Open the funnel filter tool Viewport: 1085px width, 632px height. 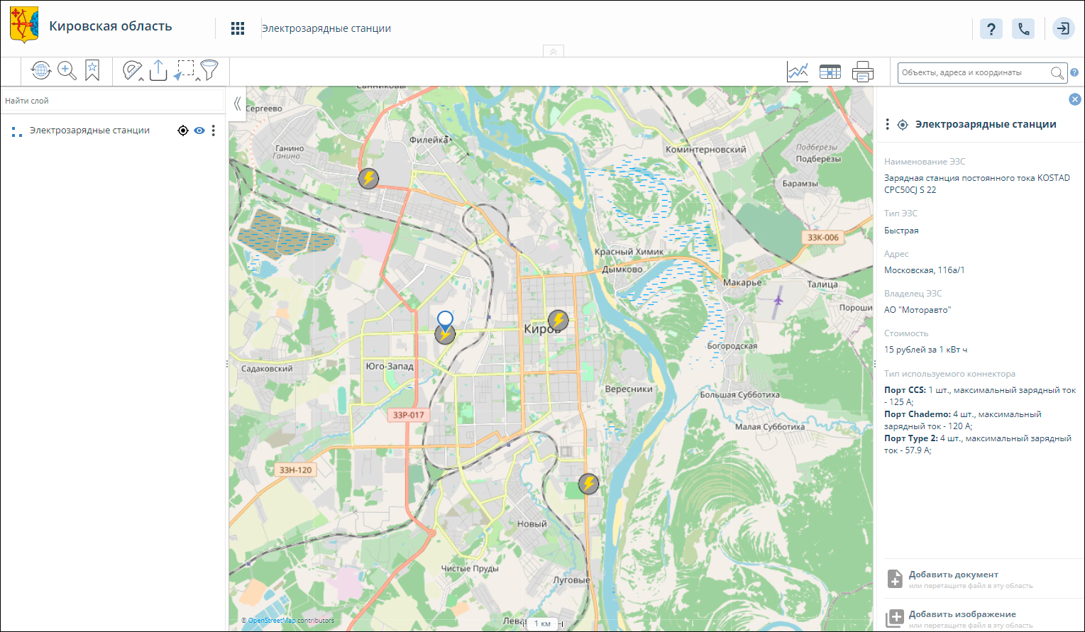[x=209, y=70]
